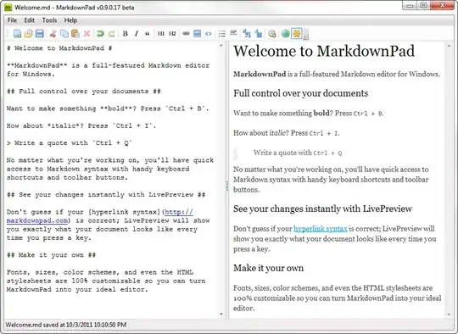This screenshot has height=334, width=458.
Task: Copy selection with the toolbar copy icon
Action: (x=64, y=34)
